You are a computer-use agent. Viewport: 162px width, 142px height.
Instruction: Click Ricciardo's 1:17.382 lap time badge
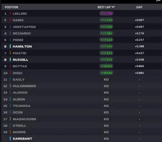coord(106,33)
